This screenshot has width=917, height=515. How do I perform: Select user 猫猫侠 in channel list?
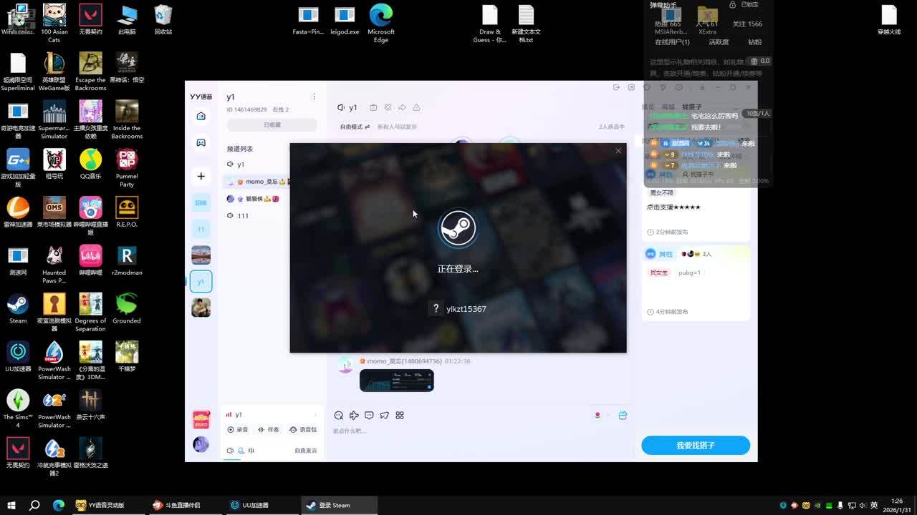pos(253,199)
